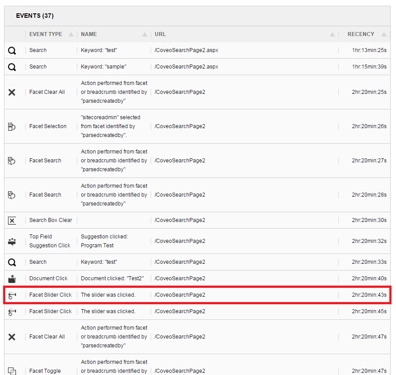Click the NAME column sort arrow
The image size is (396, 375).
144,34
